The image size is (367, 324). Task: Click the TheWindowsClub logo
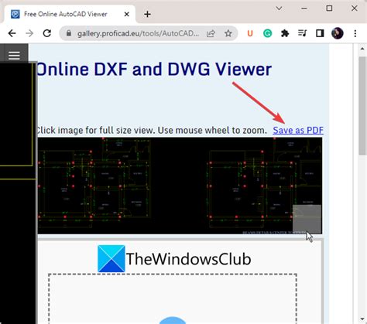[x=174, y=259]
